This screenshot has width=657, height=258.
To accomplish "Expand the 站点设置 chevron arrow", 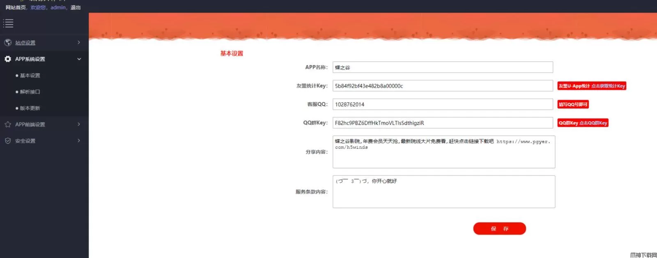I will tap(79, 43).
